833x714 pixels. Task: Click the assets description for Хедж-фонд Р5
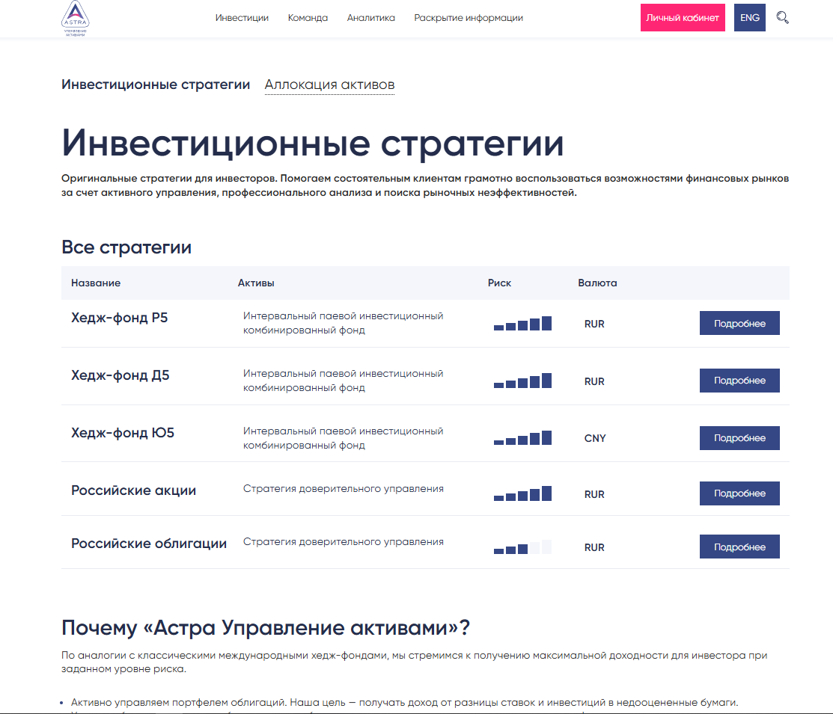[344, 323]
